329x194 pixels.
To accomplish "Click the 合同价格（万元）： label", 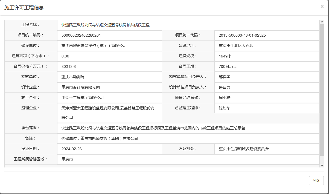I will pyautogui.click(x=31, y=66).
